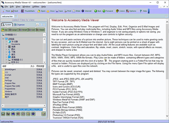Expand the 本地磁盘 (C:) tree node
The height and width of the screenshot is (123, 169).
point(6,60)
